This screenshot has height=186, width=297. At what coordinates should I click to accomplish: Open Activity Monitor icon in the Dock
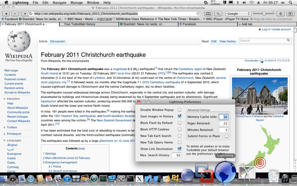point(103,179)
